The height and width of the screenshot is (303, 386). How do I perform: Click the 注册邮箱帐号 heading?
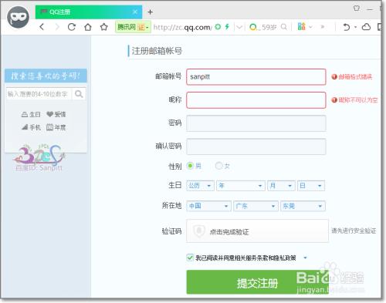[x=157, y=51]
